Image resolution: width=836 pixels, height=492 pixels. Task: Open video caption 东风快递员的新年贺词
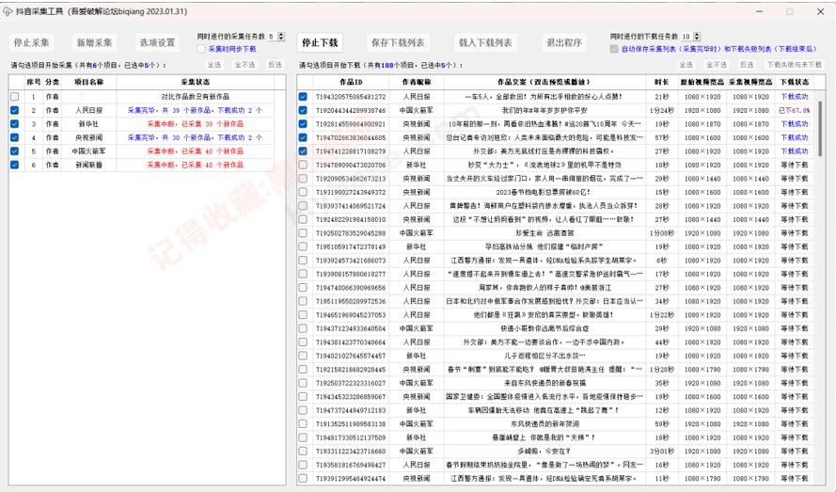pos(544,424)
